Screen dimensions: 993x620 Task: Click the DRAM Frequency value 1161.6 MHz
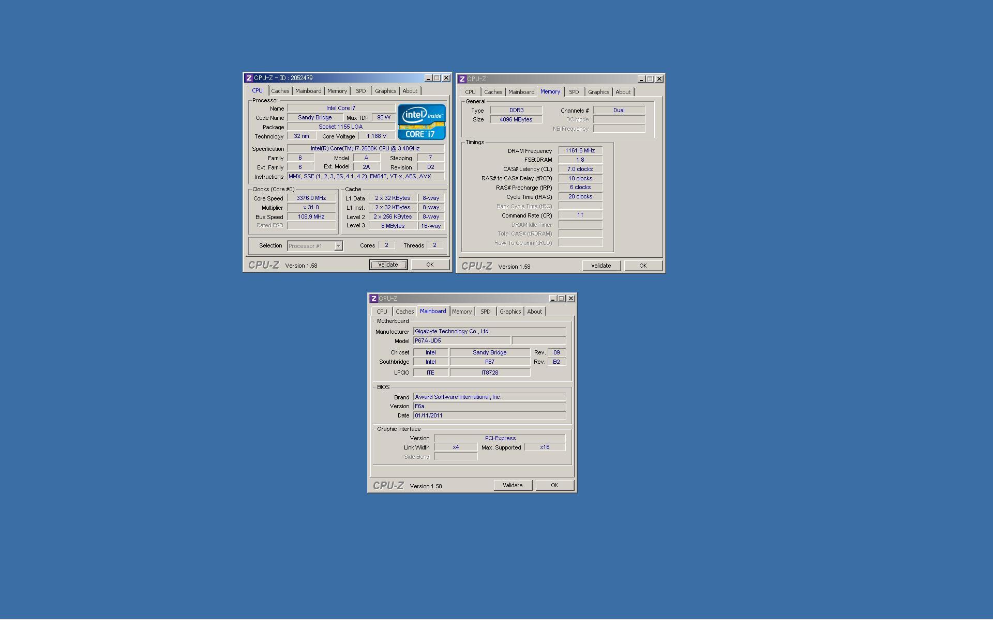[x=580, y=150]
